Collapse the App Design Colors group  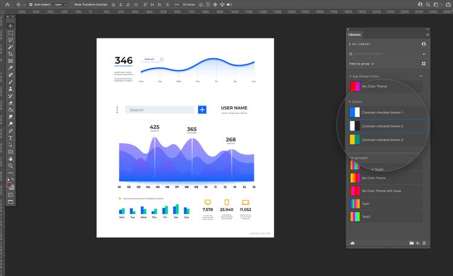coord(350,77)
